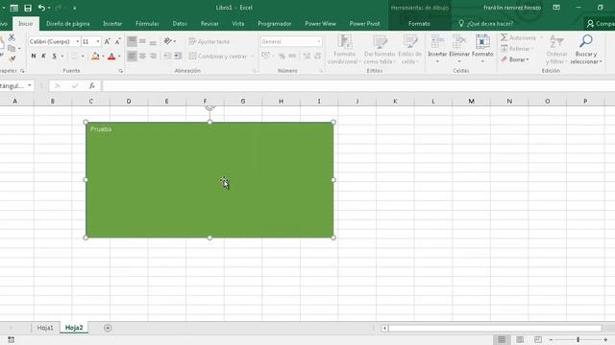Click the red font color A icon
Image resolution: width=615 pixels, height=345 pixels.
point(111,57)
